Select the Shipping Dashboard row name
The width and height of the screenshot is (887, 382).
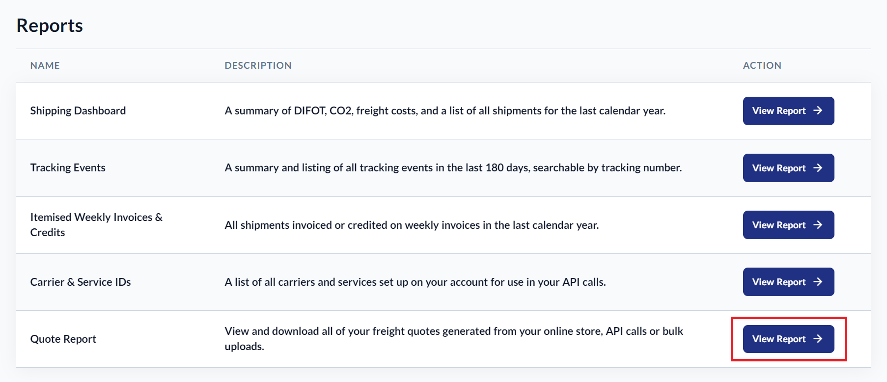[78, 110]
